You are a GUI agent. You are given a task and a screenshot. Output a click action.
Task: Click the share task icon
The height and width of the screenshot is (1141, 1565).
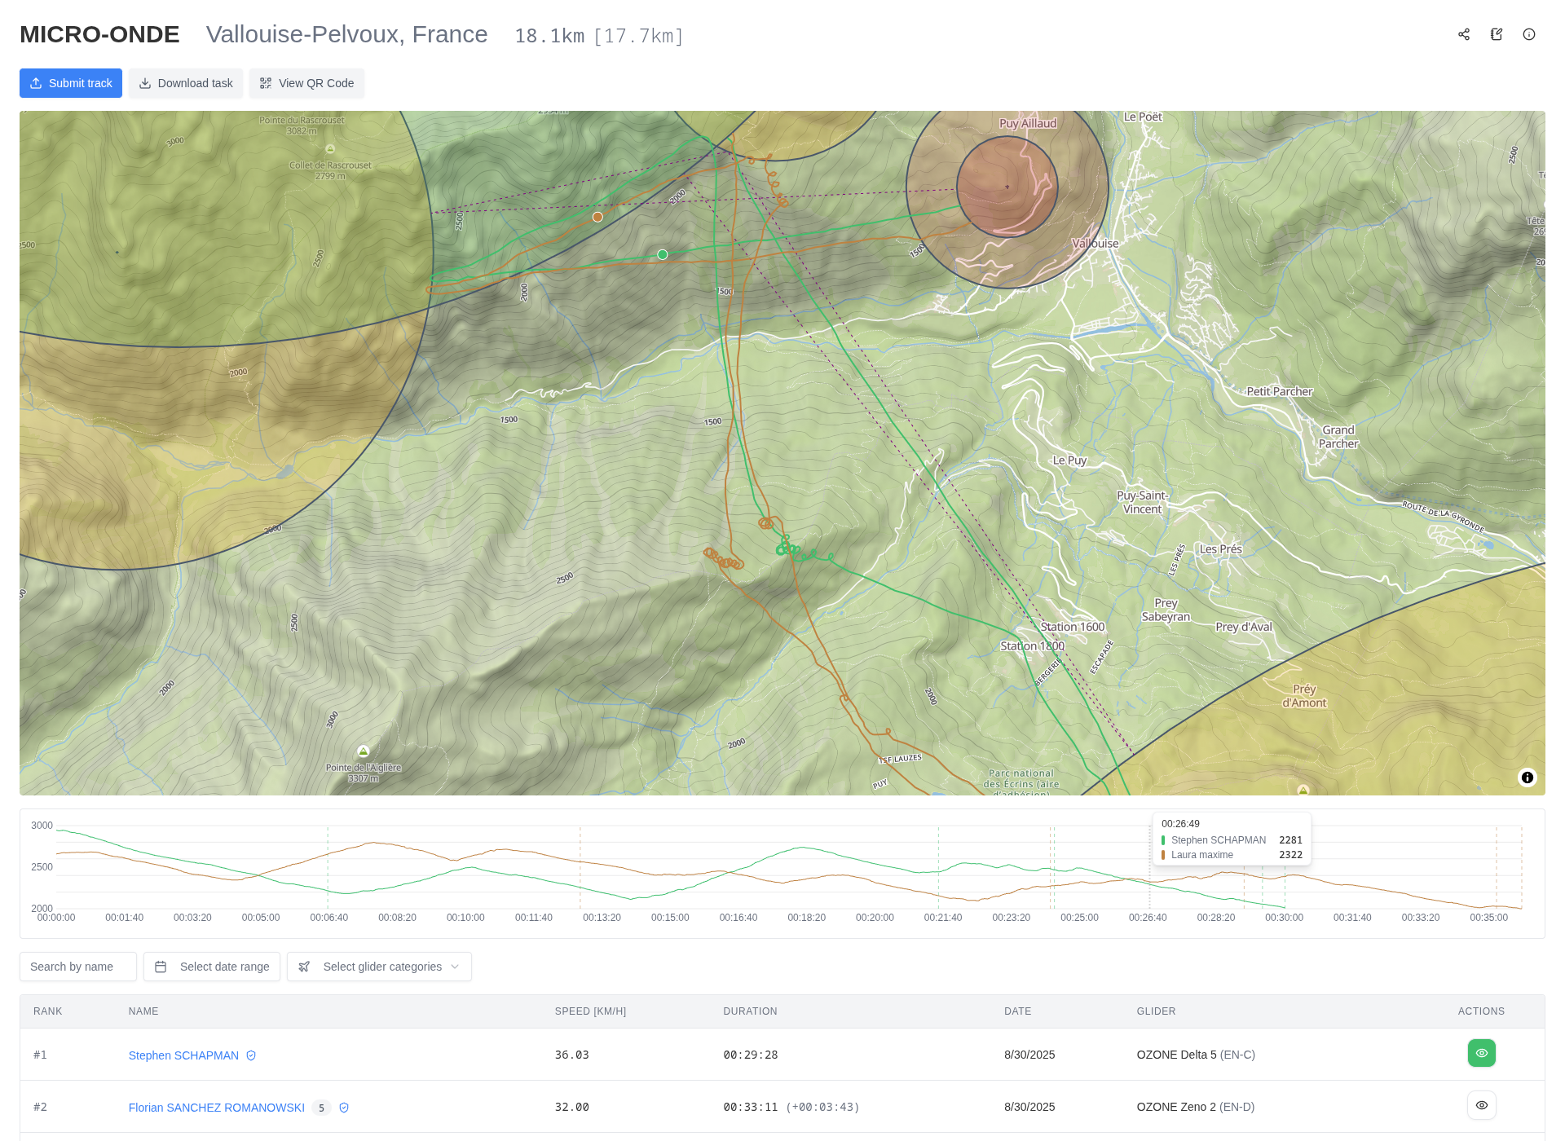[1464, 34]
